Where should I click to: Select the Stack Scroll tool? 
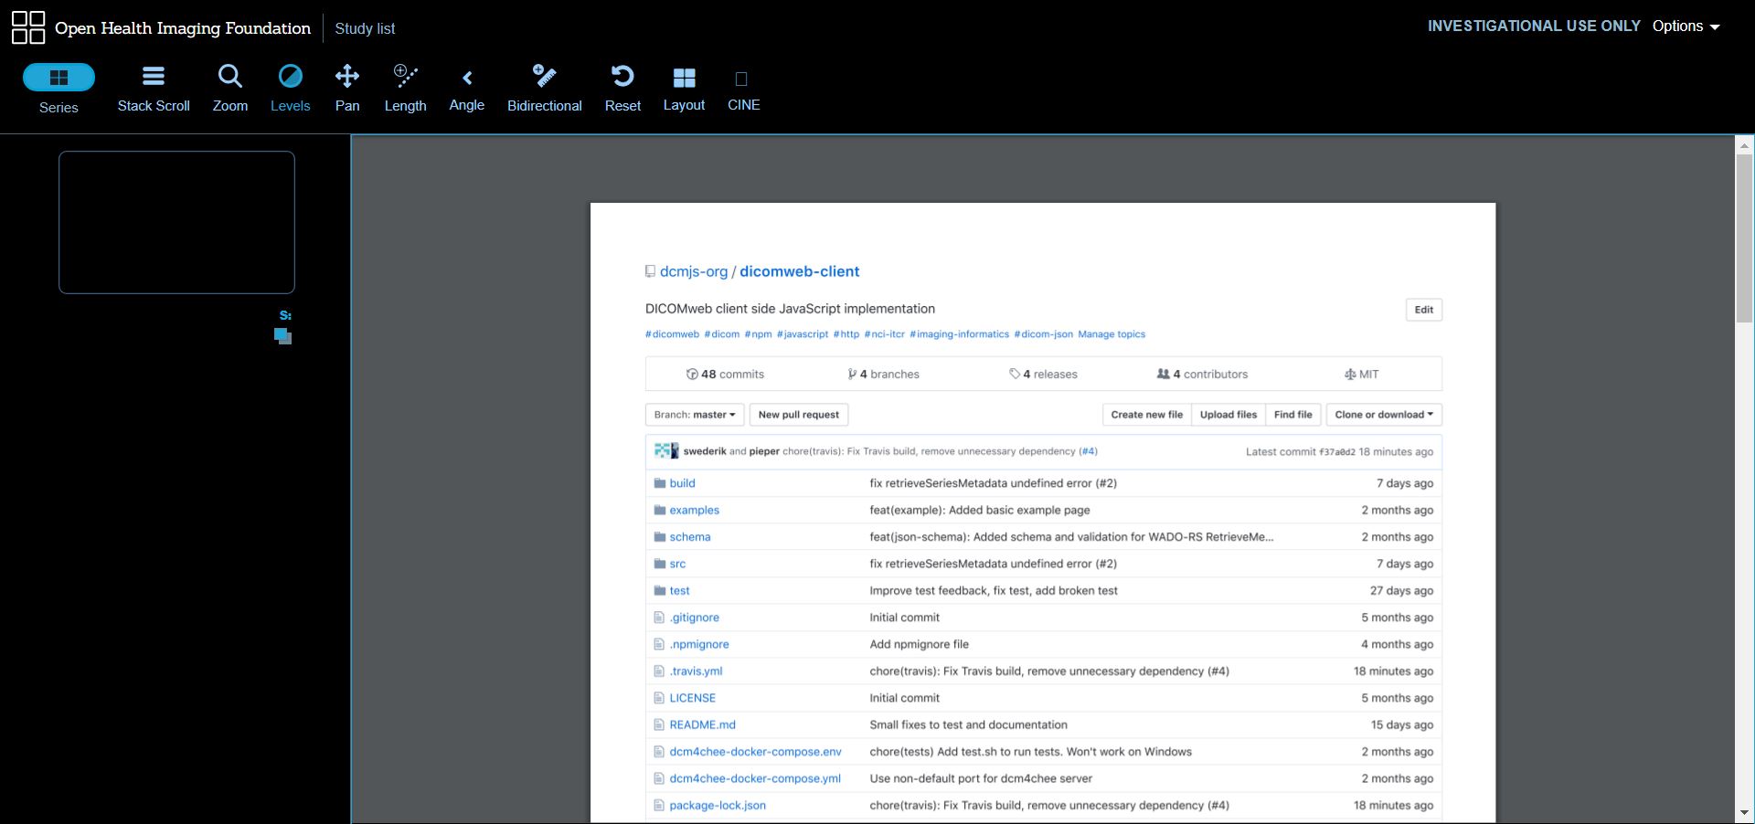point(154,89)
